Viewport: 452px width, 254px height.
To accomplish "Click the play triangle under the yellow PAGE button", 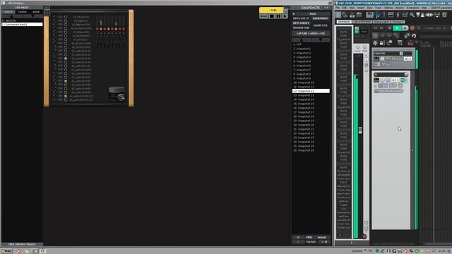I will click(285, 16).
